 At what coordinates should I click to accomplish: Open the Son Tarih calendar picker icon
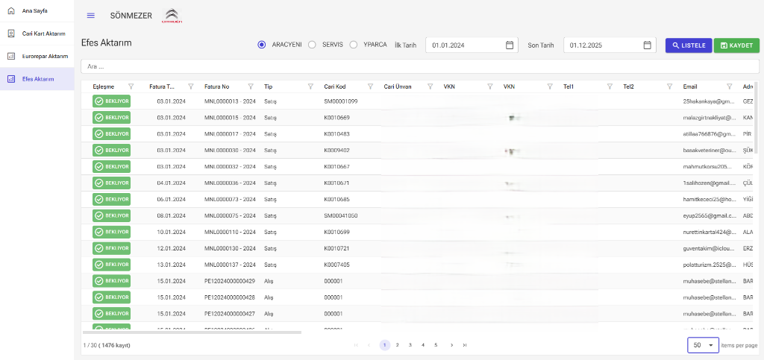pos(647,45)
